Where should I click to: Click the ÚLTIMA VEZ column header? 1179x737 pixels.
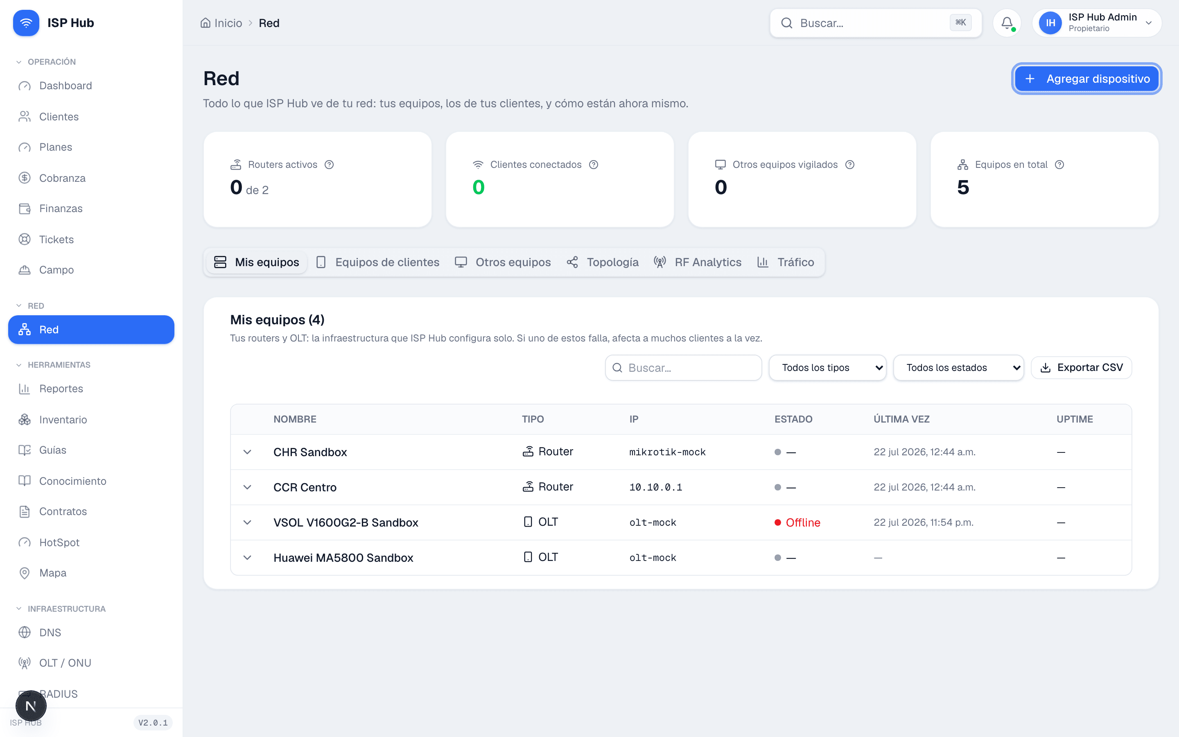901,419
